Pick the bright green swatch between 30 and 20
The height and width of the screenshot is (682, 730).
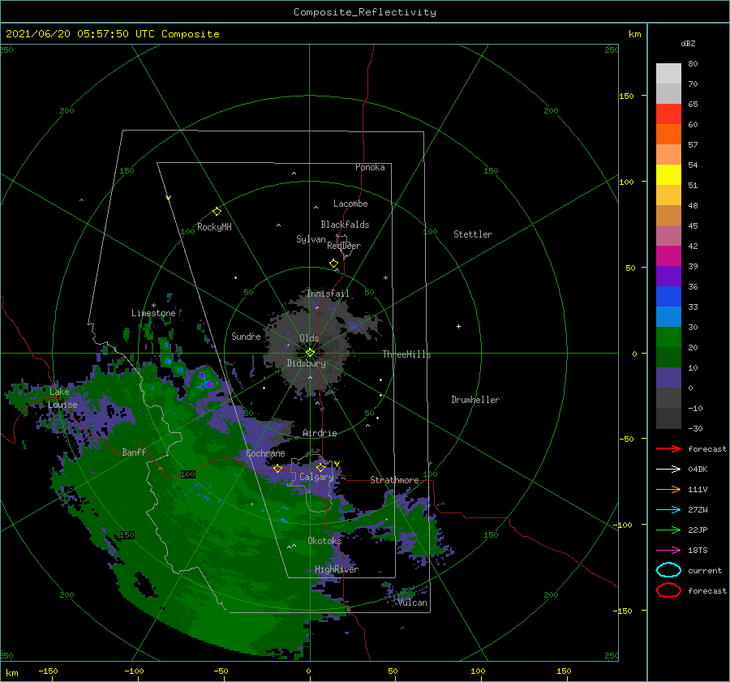(x=668, y=337)
